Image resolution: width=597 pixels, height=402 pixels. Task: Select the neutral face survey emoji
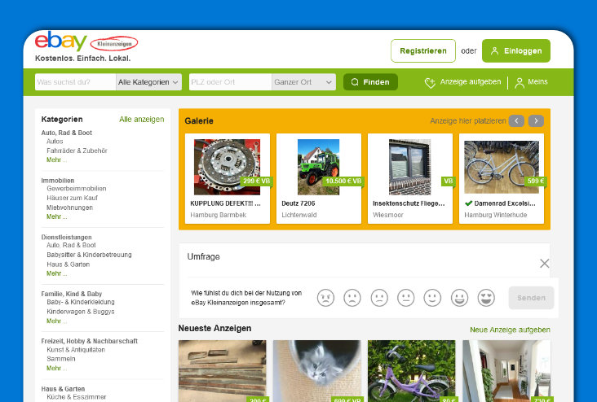tap(405, 298)
